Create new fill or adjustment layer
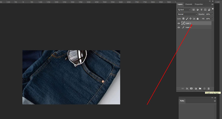Screen dimensions: 222x119 [x=196, y=89]
